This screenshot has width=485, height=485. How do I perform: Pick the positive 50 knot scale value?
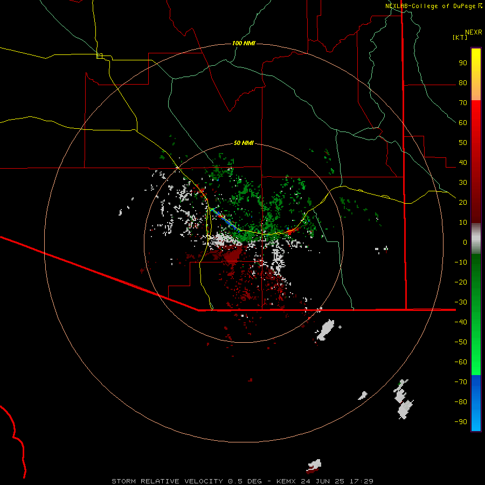pos(463,143)
